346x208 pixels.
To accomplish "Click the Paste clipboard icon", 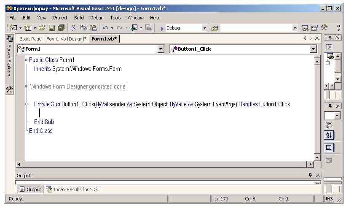I will point(93,28).
